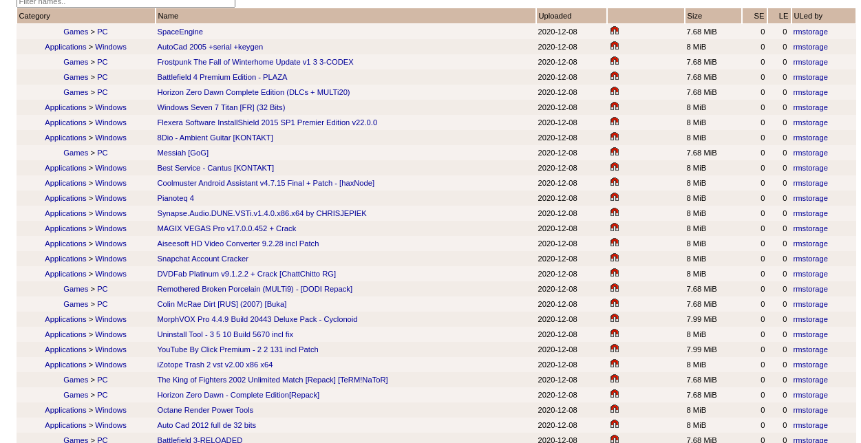
Task: Open magnet for Horizon Zero Dawn - Complete Edition[Repack]
Action: (615, 394)
